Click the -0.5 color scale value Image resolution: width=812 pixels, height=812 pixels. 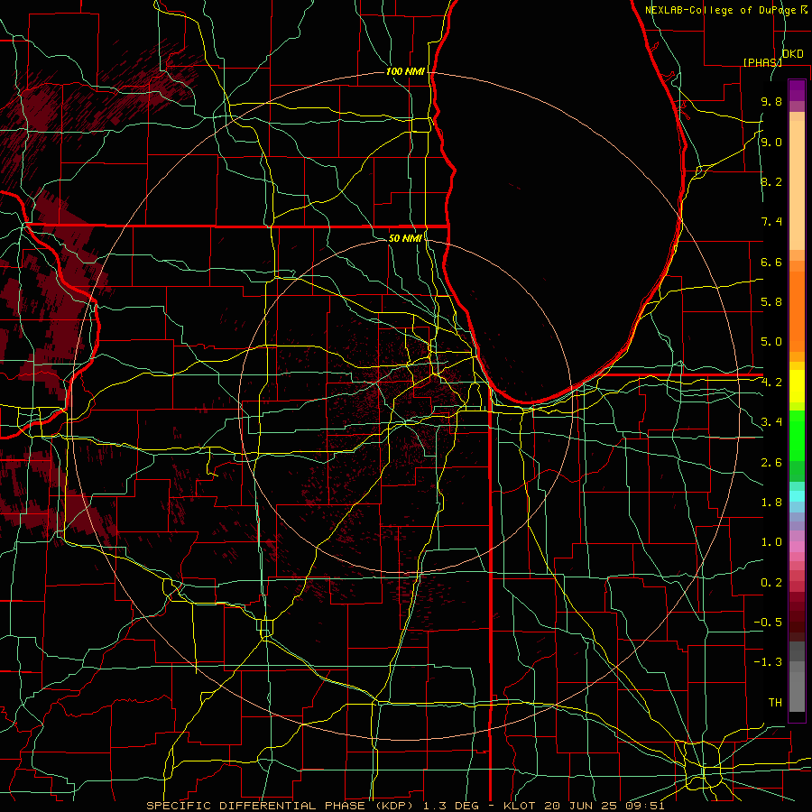coord(768,623)
